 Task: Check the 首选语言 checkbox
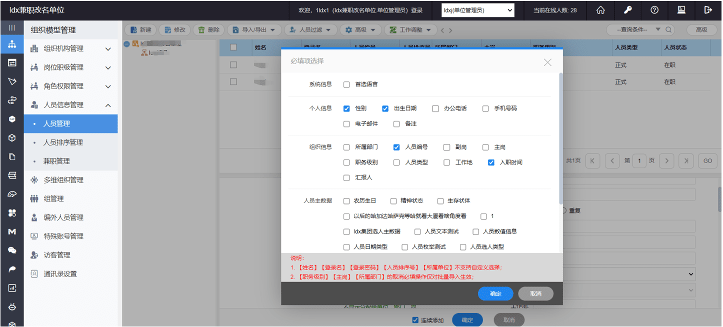tap(346, 84)
